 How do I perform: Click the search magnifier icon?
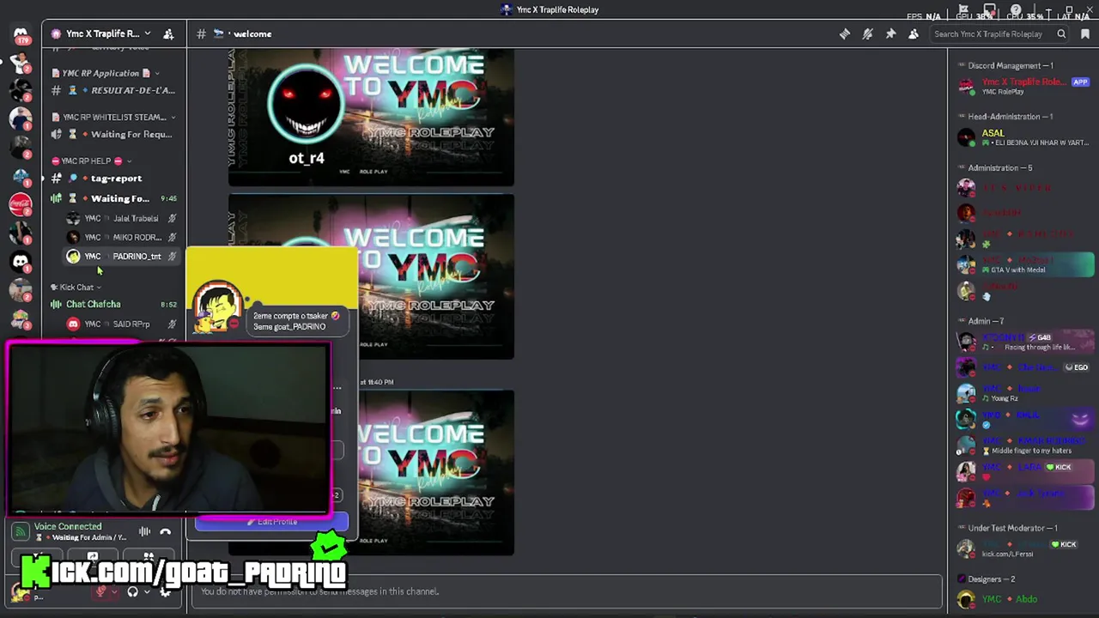point(1062,33)
